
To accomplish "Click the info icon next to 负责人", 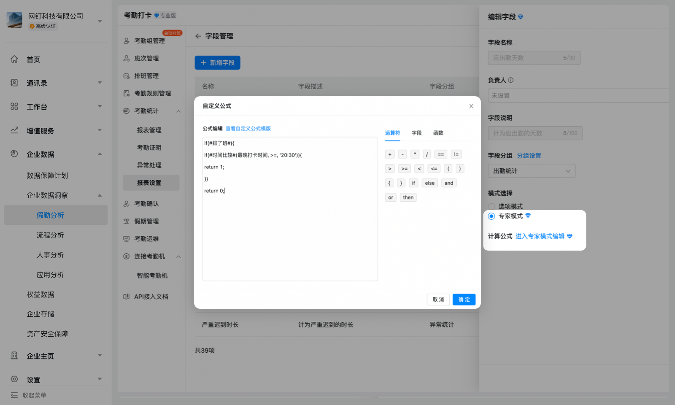I will point(511,80).
